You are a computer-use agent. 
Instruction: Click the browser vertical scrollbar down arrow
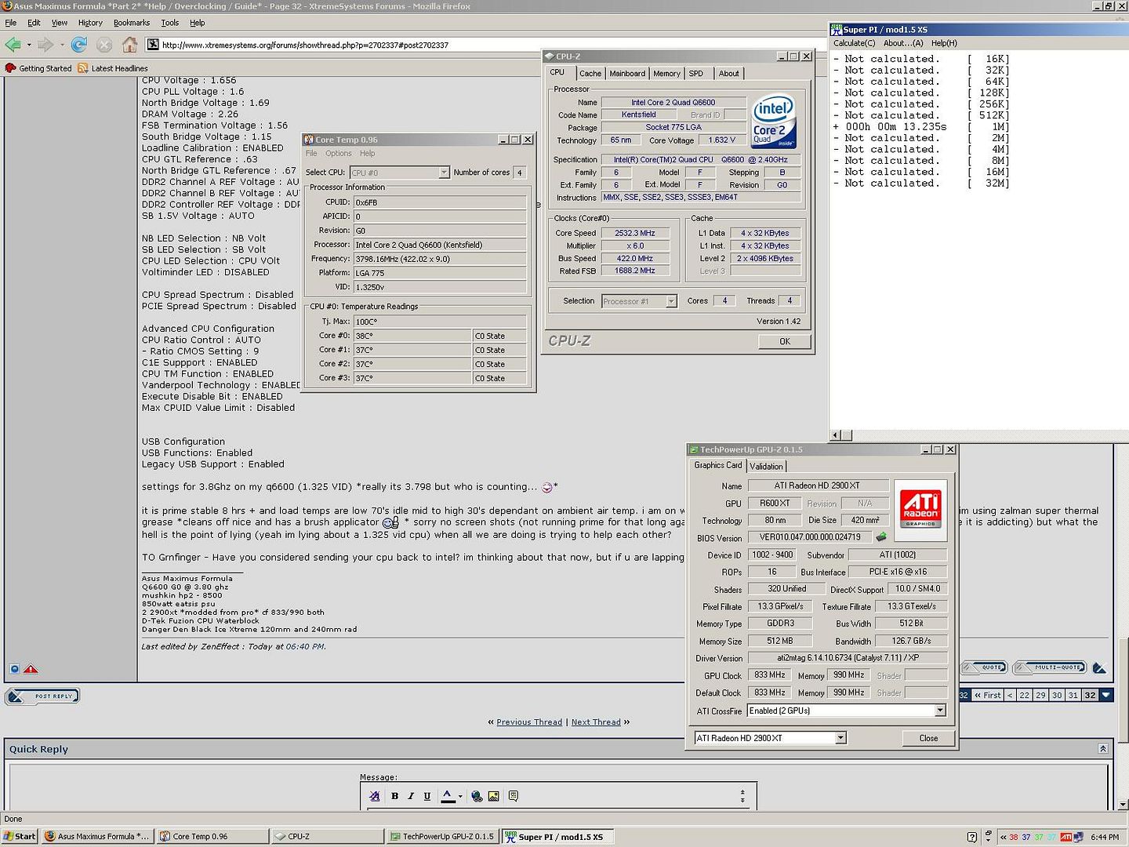1123,805
